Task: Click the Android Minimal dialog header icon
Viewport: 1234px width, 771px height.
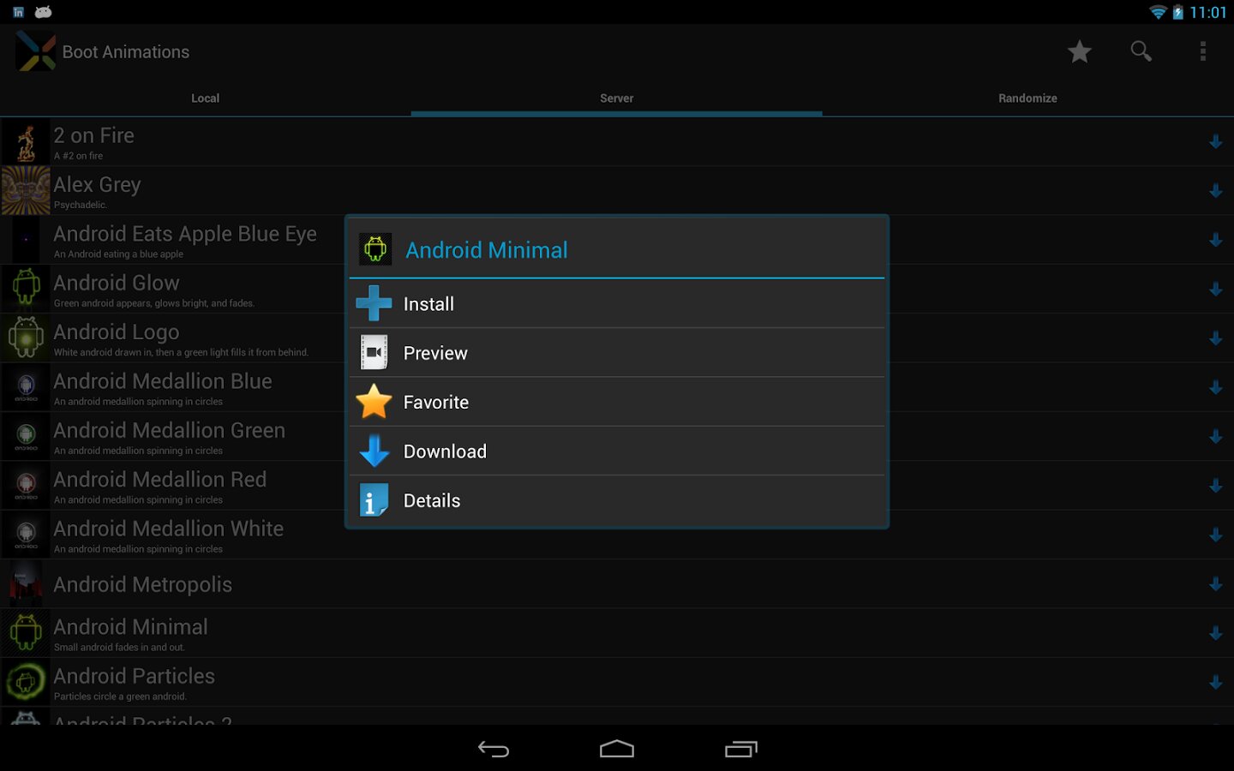Action: [x=375, y=249]
